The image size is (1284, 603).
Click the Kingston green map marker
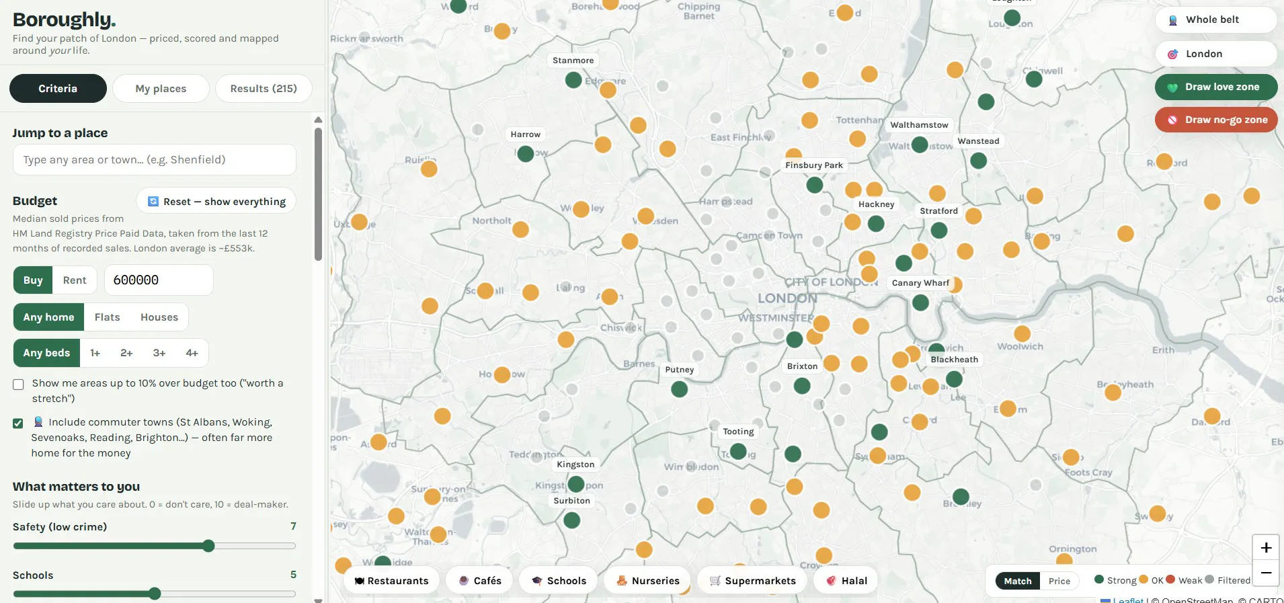(x=576, y=484)
